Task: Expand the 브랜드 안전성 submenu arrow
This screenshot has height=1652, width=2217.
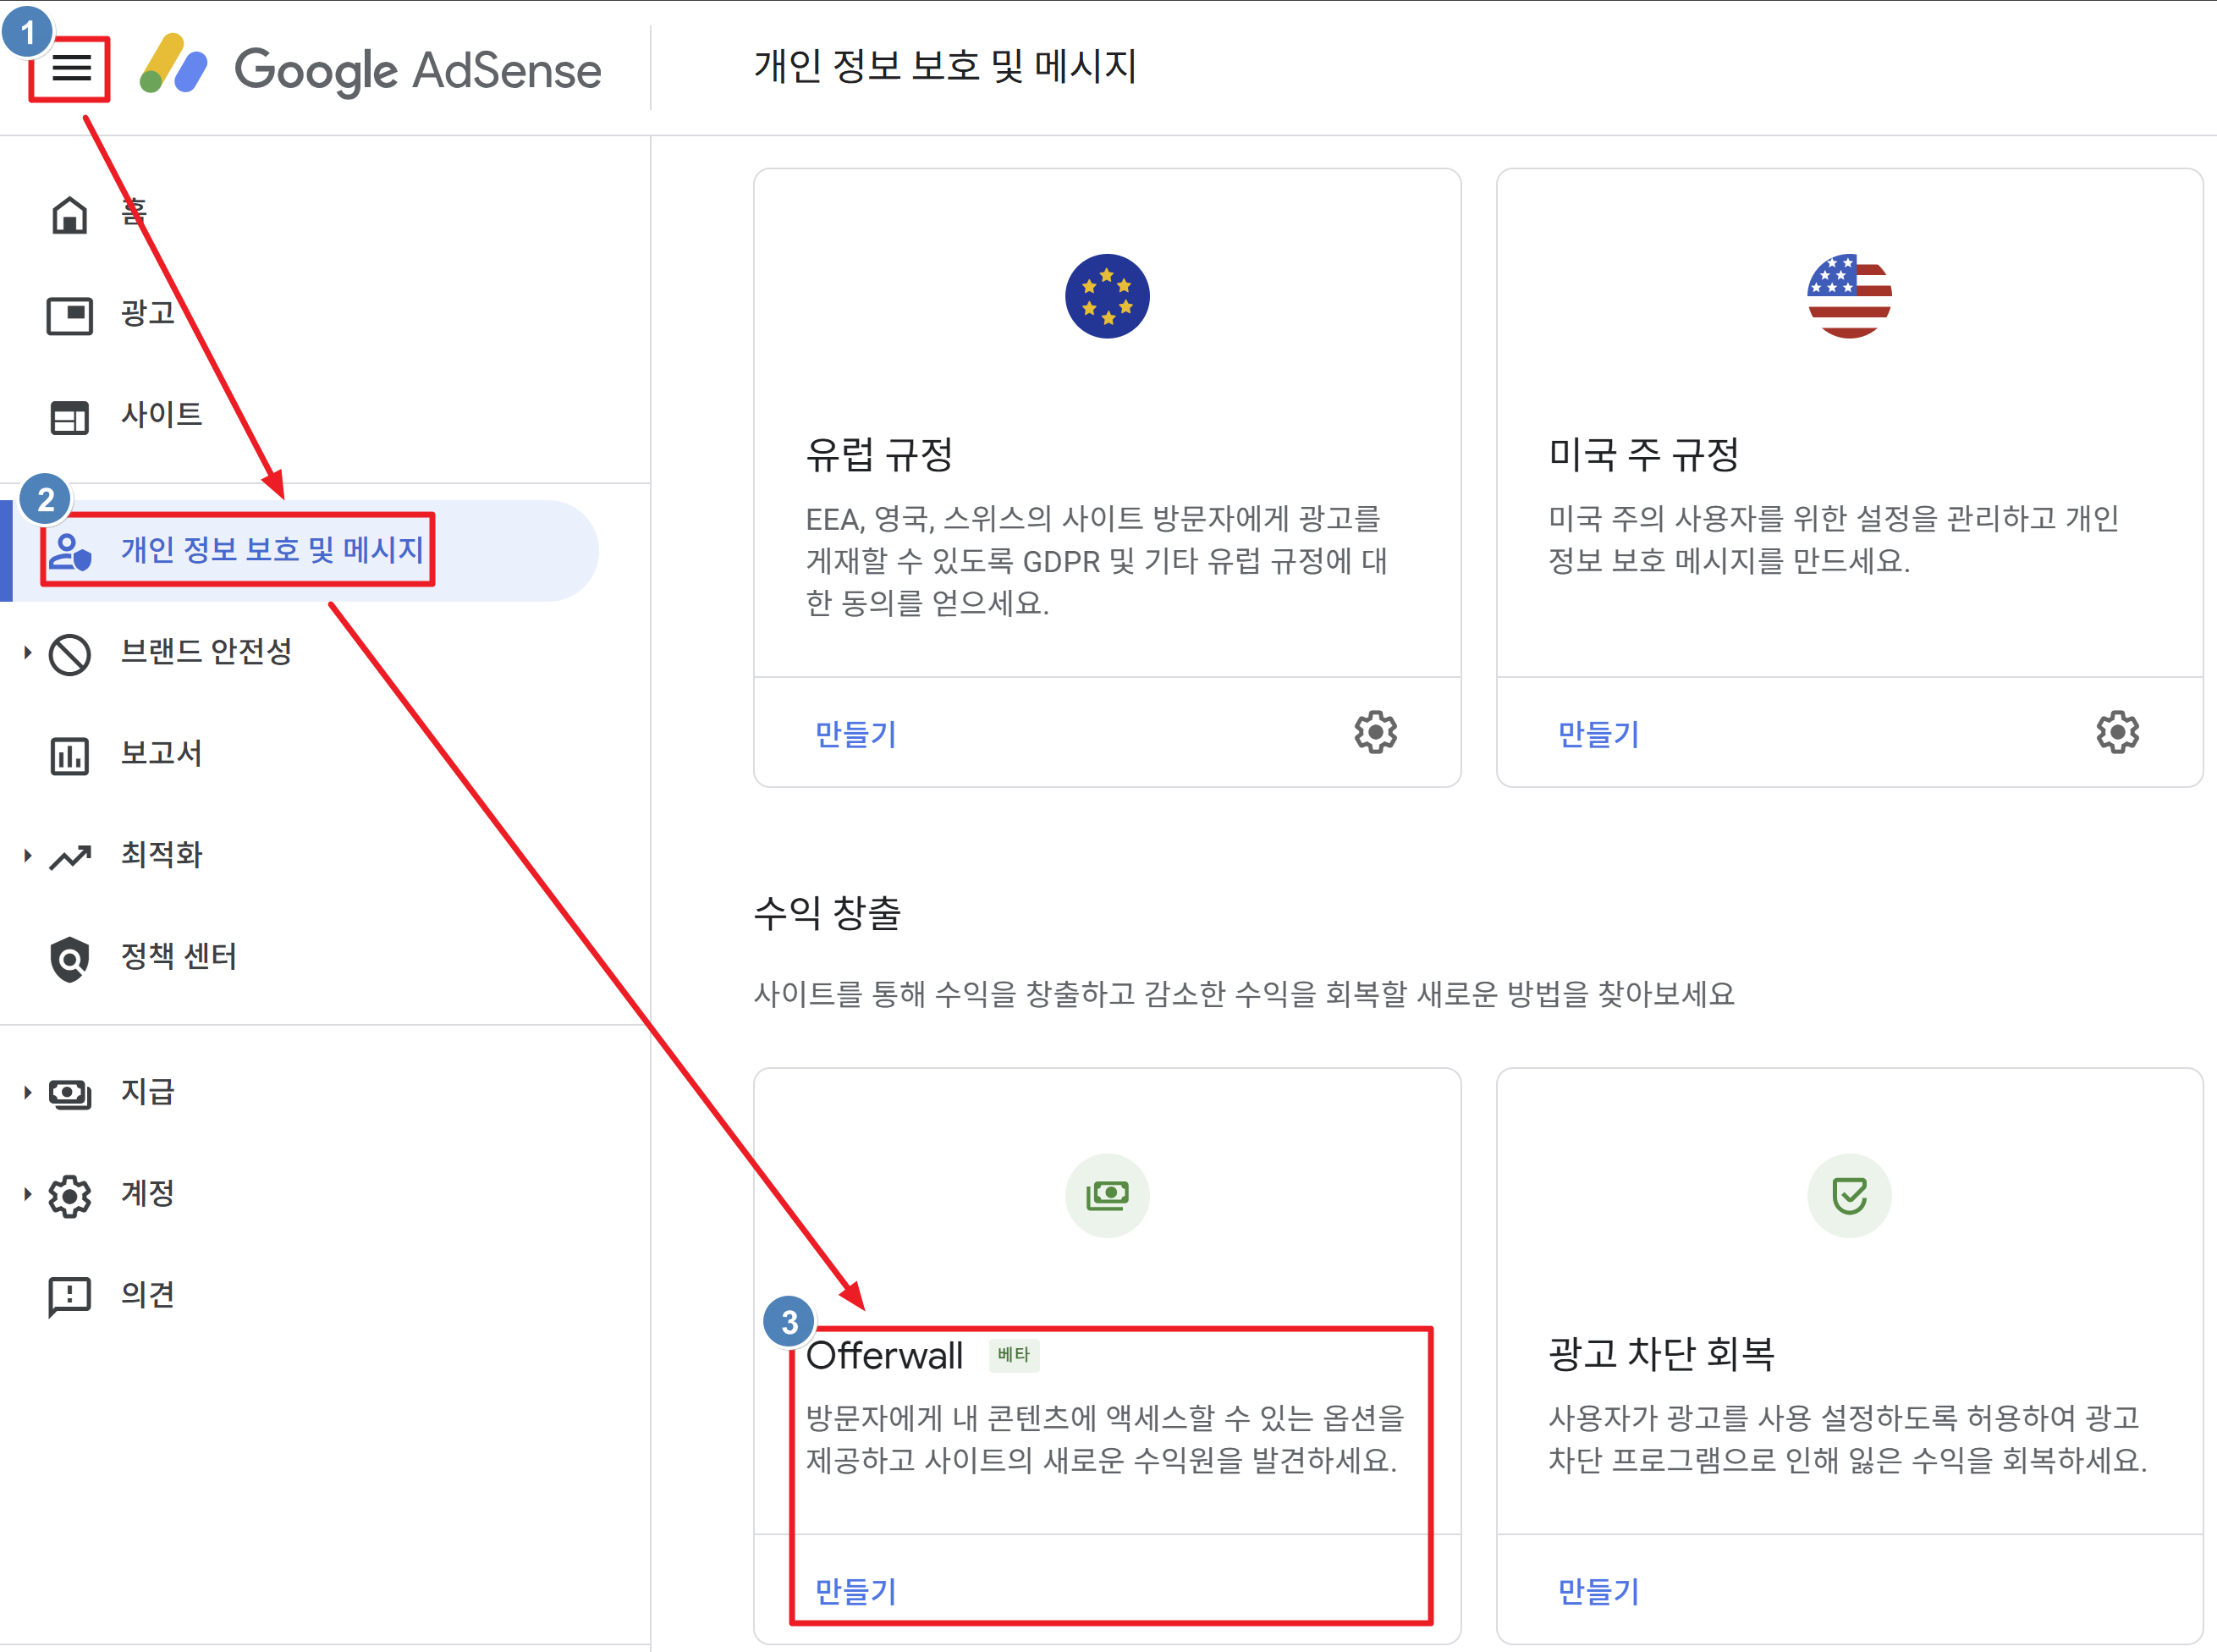Action: (x=27, y=653)
